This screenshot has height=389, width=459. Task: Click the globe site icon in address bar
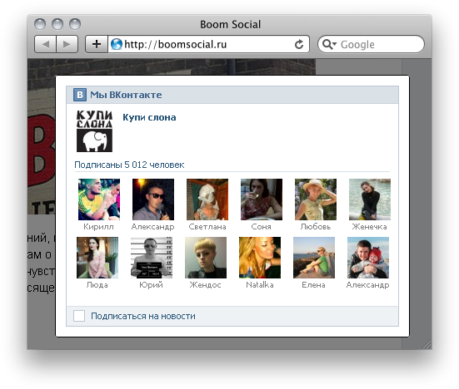pyautogui.click(x=117, y=44)
